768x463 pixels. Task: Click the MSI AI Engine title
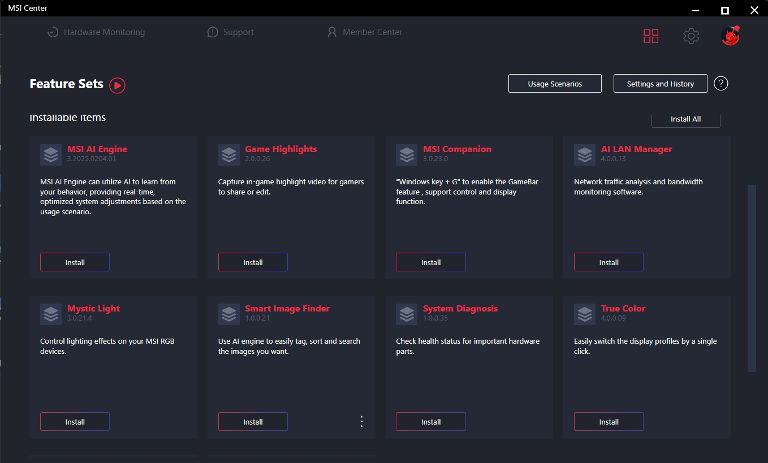tap(97, 149)
